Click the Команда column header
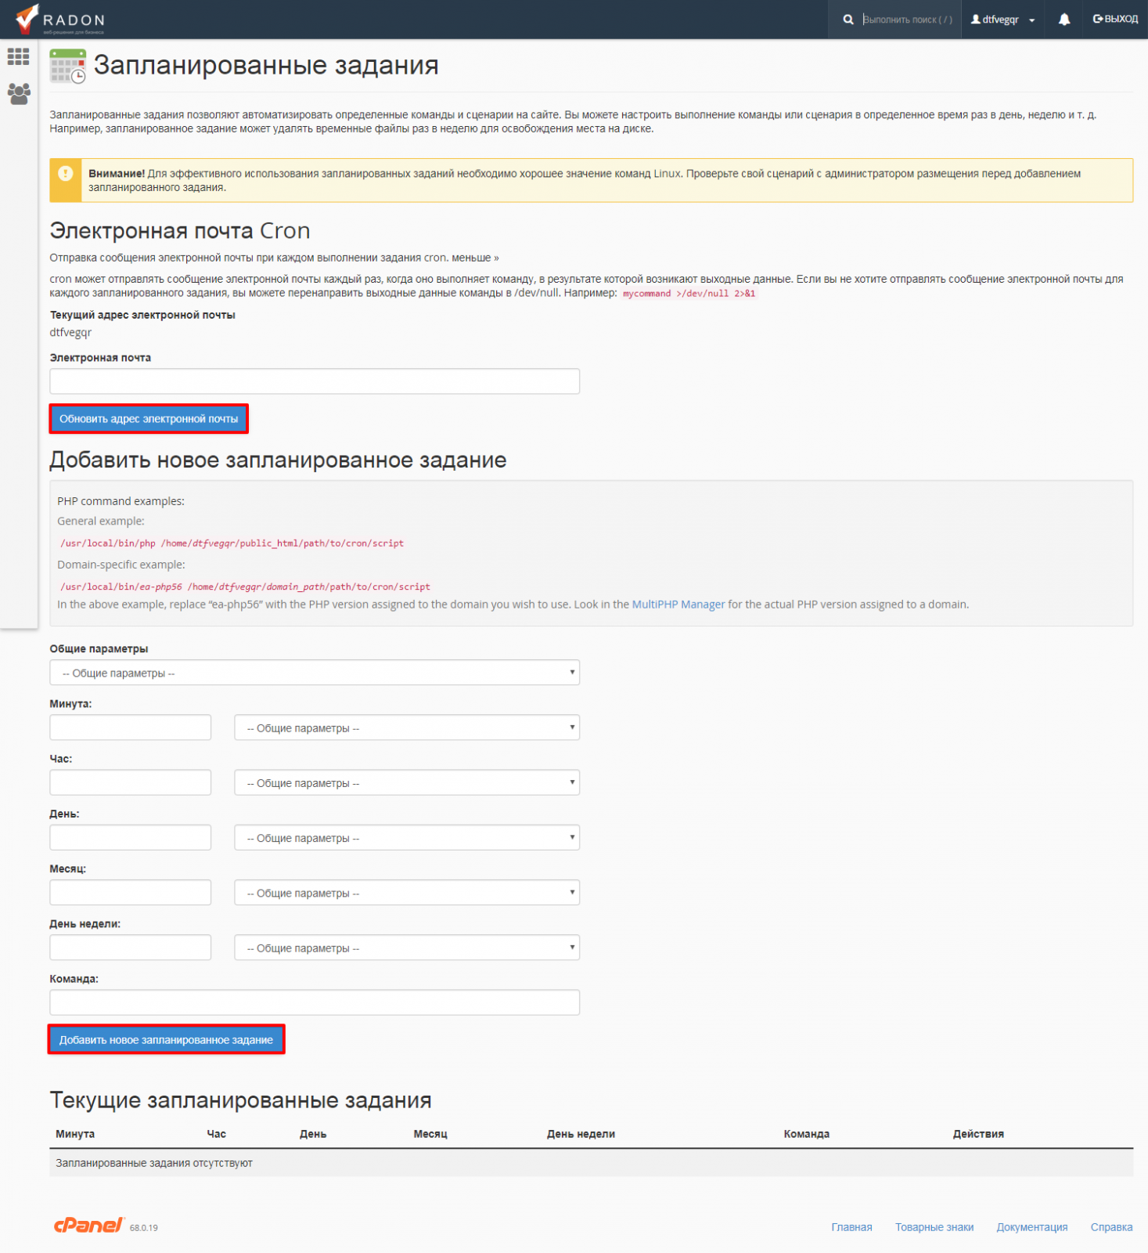The height and width of the screenshot is (1253, 1148). [807, 1134]
